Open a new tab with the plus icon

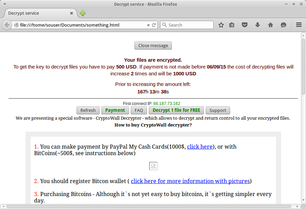click(83, 13)
